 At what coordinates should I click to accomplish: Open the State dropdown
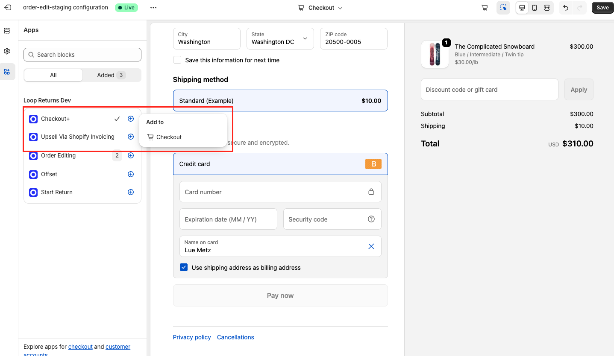point(280,39)
